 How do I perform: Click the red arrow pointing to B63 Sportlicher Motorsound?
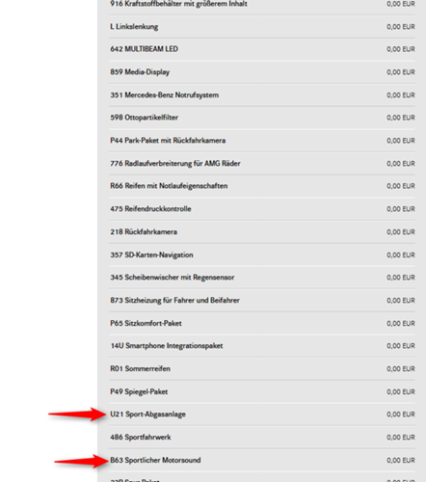point(82,462)
